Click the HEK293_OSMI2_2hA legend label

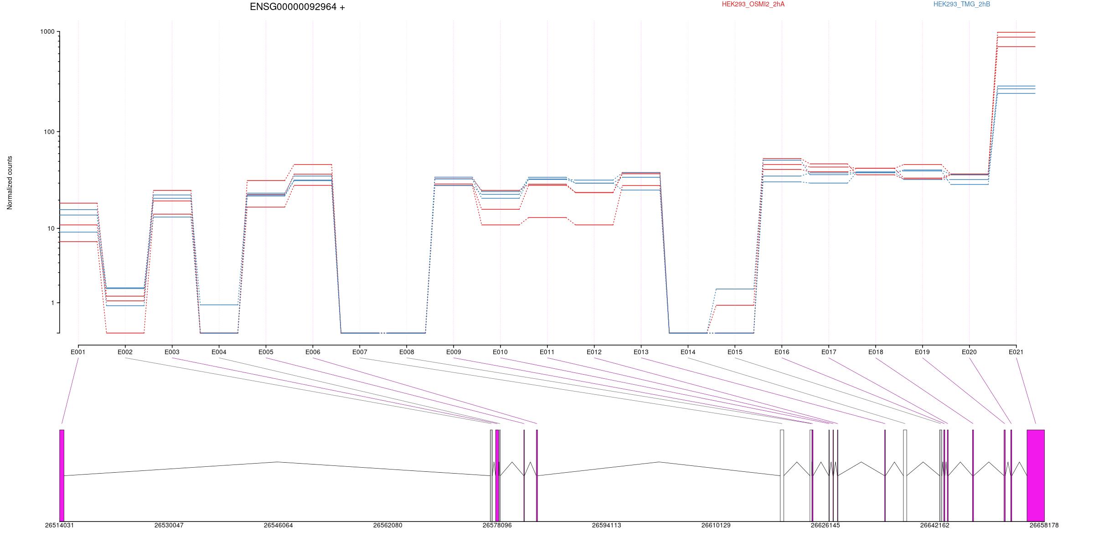coord(753,4)
